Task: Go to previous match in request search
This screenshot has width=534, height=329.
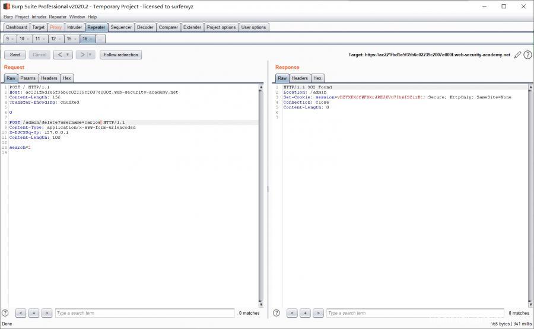Action: click(21, 313)
